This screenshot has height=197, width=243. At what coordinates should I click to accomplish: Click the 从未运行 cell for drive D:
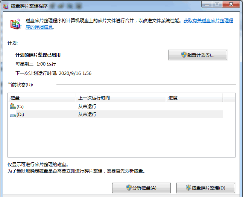tap(87, 114)
